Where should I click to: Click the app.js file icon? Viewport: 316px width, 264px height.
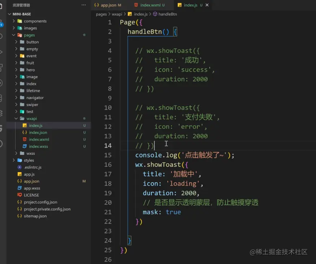pyautogui.click(x=19, y=174)
